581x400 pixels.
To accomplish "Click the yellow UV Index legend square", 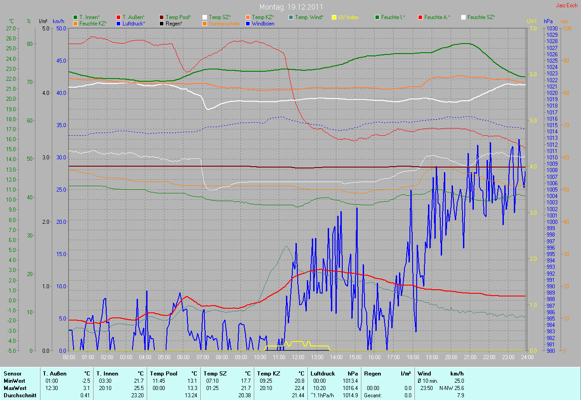I will [x=334, y=17].
